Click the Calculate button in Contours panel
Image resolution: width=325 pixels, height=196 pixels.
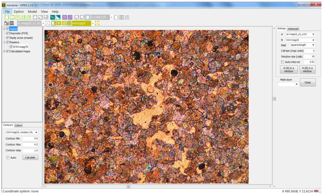(x=30, y=157)
